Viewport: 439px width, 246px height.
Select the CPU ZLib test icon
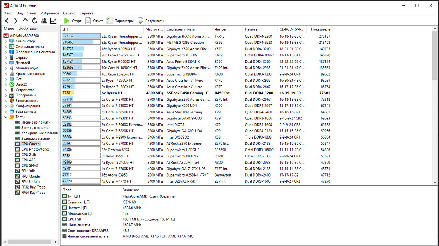pos(18,155)
